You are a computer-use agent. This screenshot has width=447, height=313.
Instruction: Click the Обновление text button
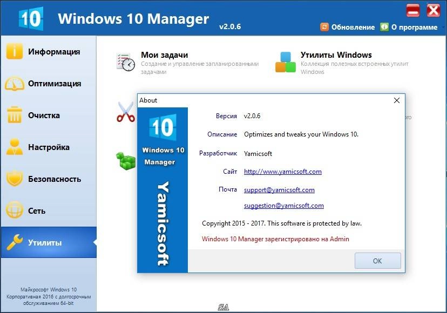[353, 28]
